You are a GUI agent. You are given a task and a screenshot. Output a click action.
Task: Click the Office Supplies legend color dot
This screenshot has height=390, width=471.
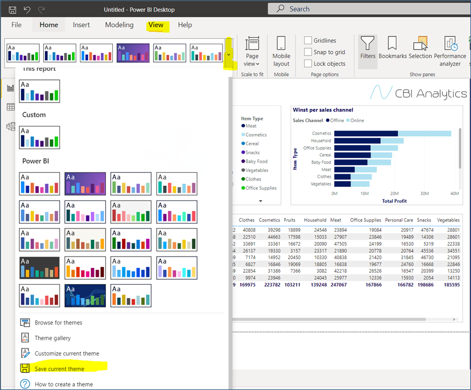point(243,188)
